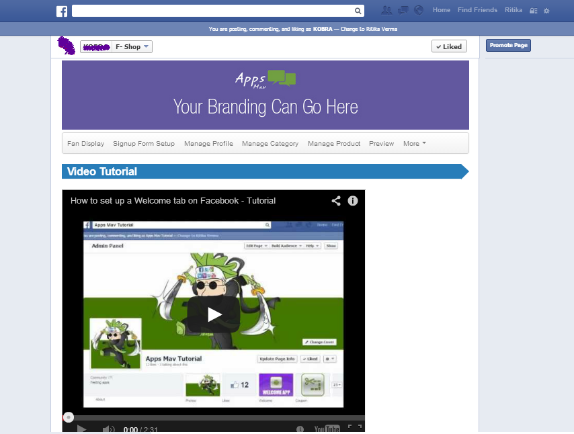This screenshot has height=434, width=574.
Task: Go to Home in top bar
Action: (x=442, y=10)
